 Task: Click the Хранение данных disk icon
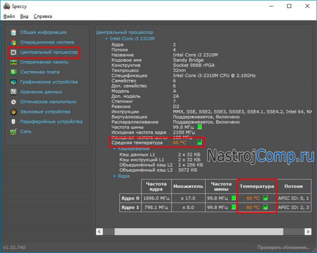[x=13, y=92]
